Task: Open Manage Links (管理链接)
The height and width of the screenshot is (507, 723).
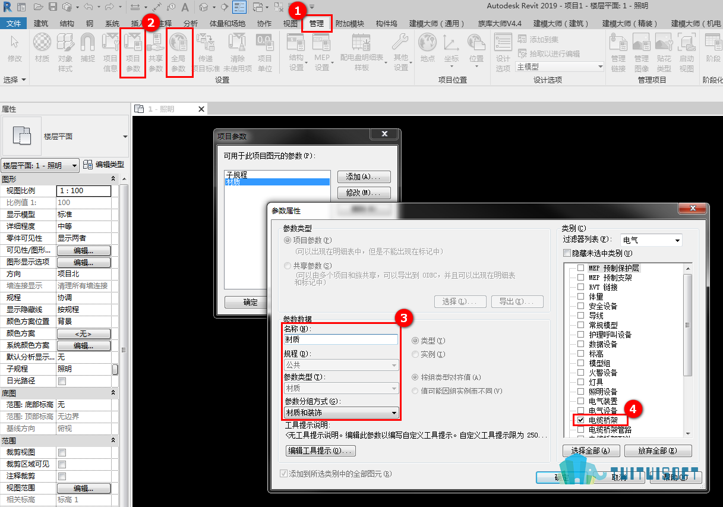Action: [618, 52]
